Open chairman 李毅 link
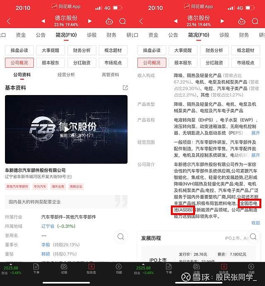The image size is (265, 286). 46,245
